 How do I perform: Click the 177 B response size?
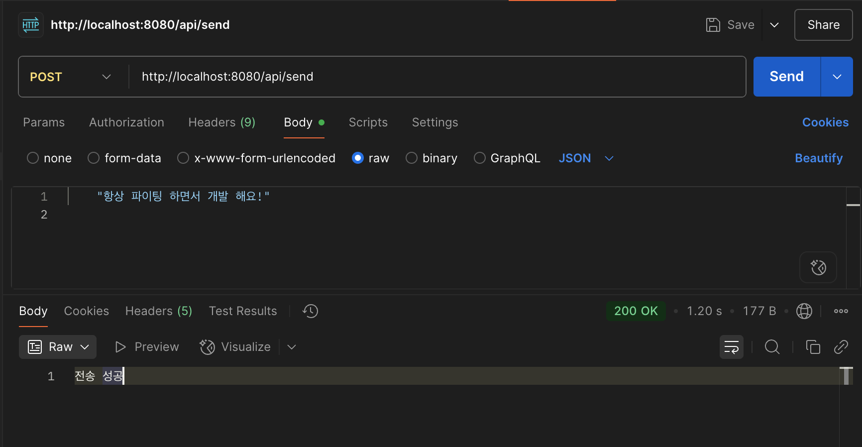(759, 311)
